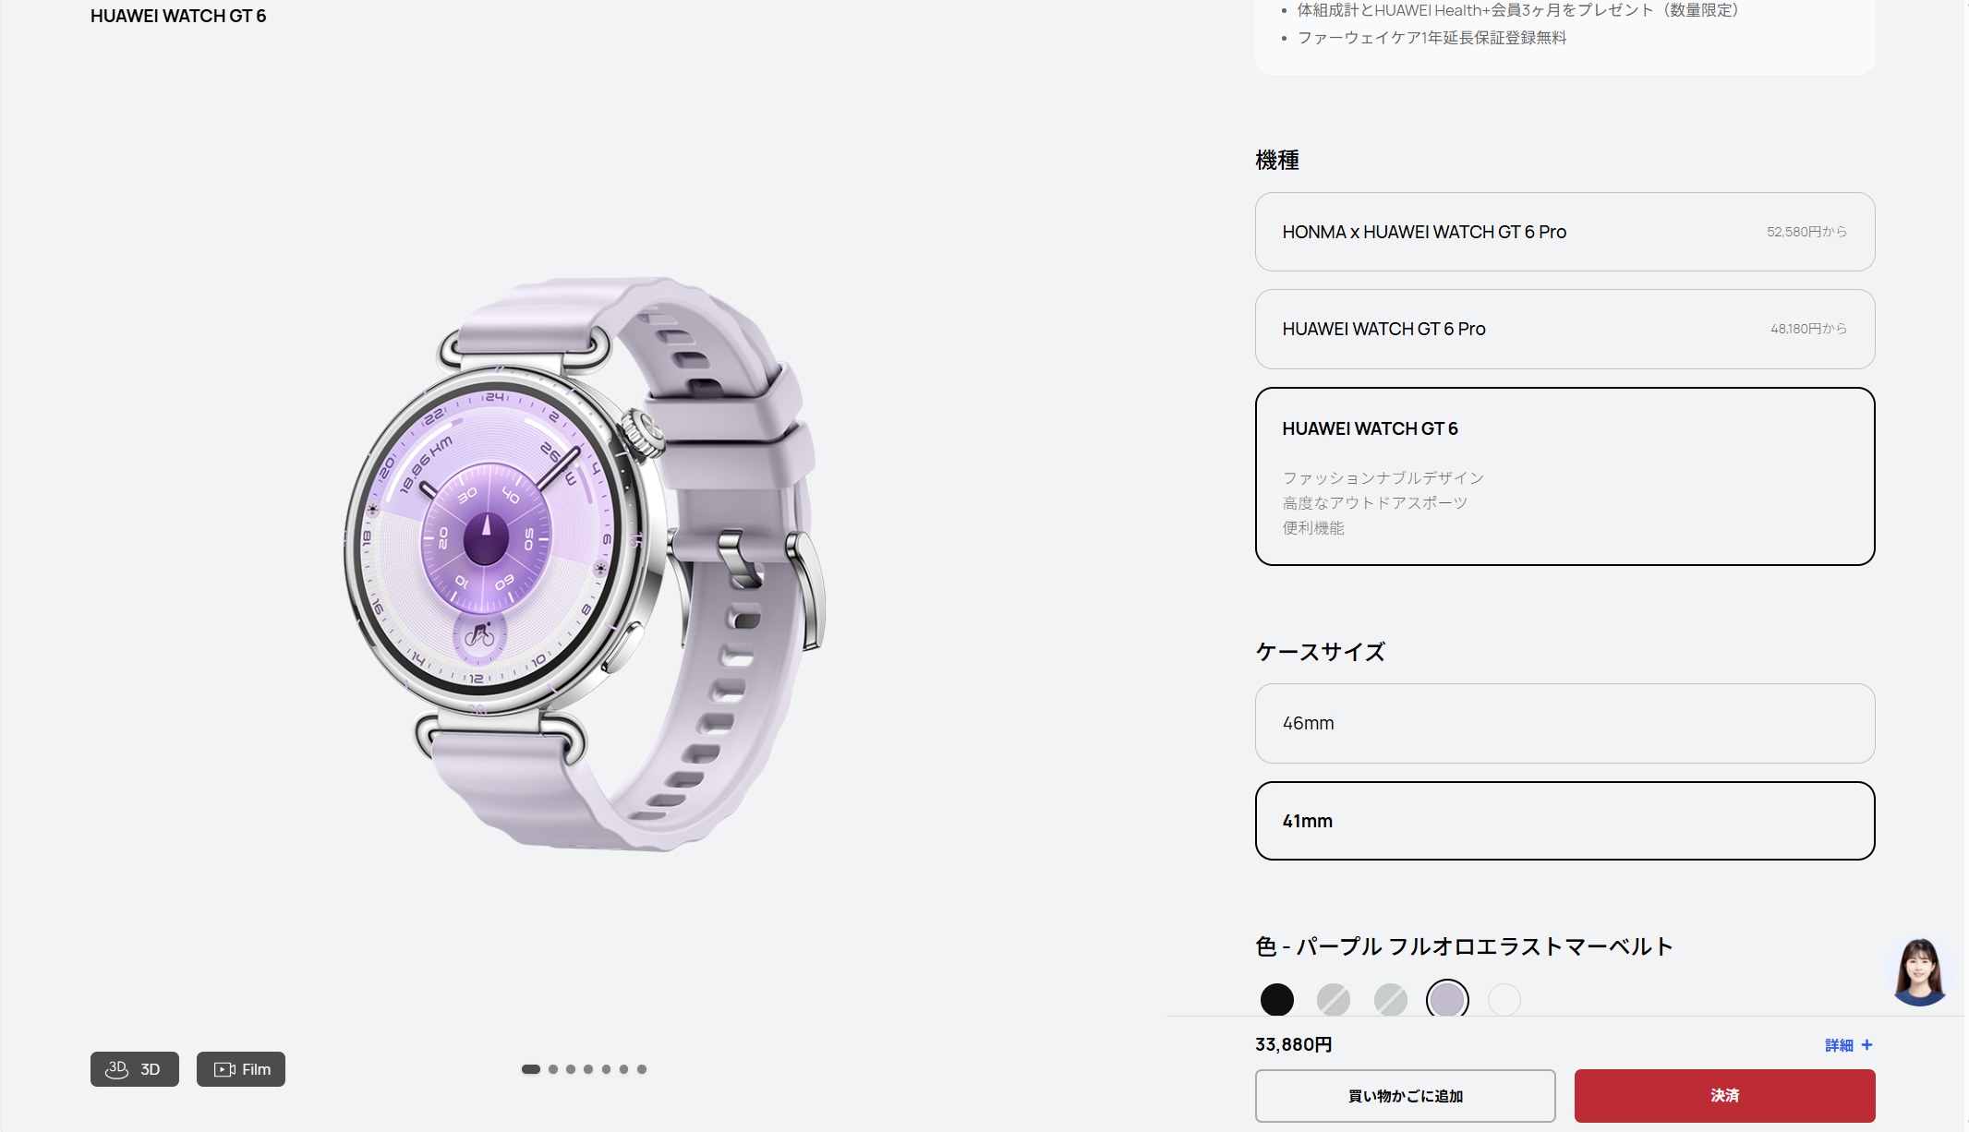This screenshot has width=1969, height=1132.
Task: Open the customer support chat avatar
Action: pyautogui.click(x=1919, y=972)
